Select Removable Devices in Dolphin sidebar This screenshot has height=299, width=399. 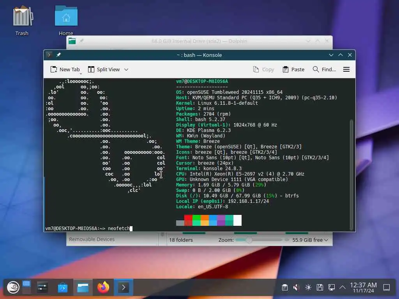[92, 239]
